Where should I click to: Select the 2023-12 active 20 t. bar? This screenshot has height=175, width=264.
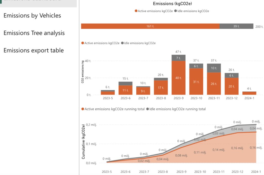click(231, 86)
